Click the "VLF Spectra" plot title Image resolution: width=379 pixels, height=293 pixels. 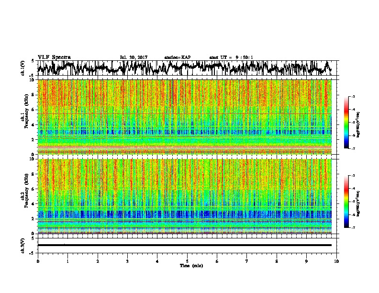[x=54, y=57]
